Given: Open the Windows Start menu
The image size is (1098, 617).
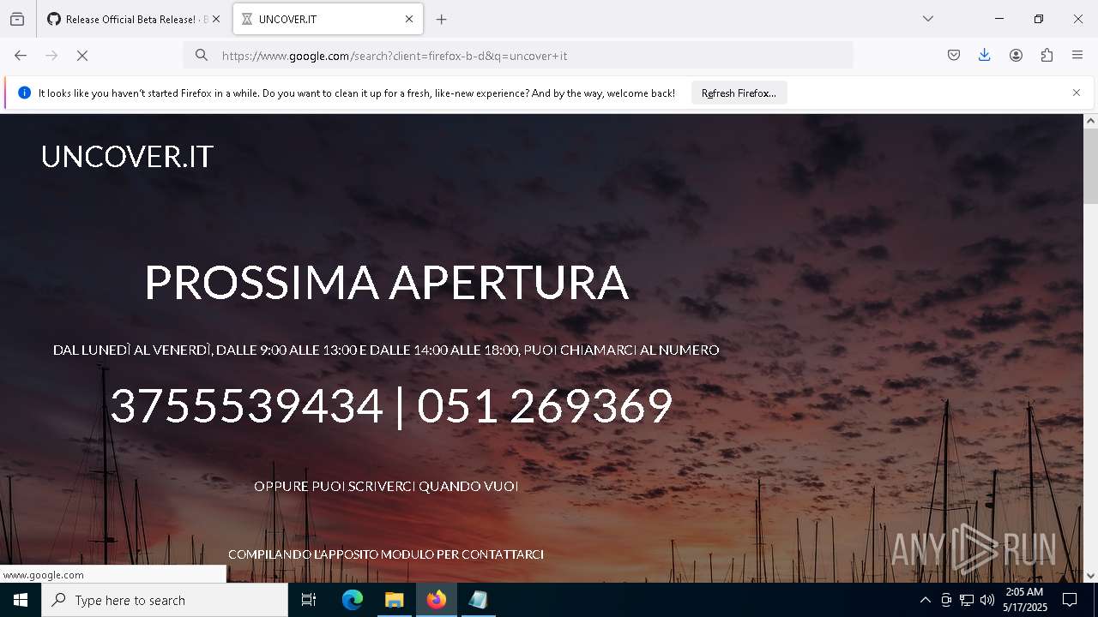Looking at the screenshot, I should pyautogui.click(x=21, y=600).
